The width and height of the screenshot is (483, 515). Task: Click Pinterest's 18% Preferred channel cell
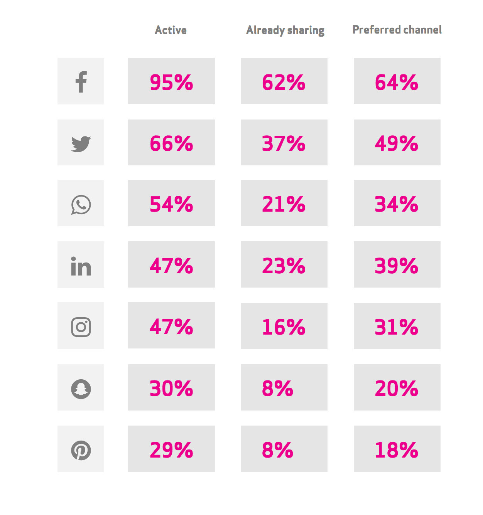pos(397,449)
